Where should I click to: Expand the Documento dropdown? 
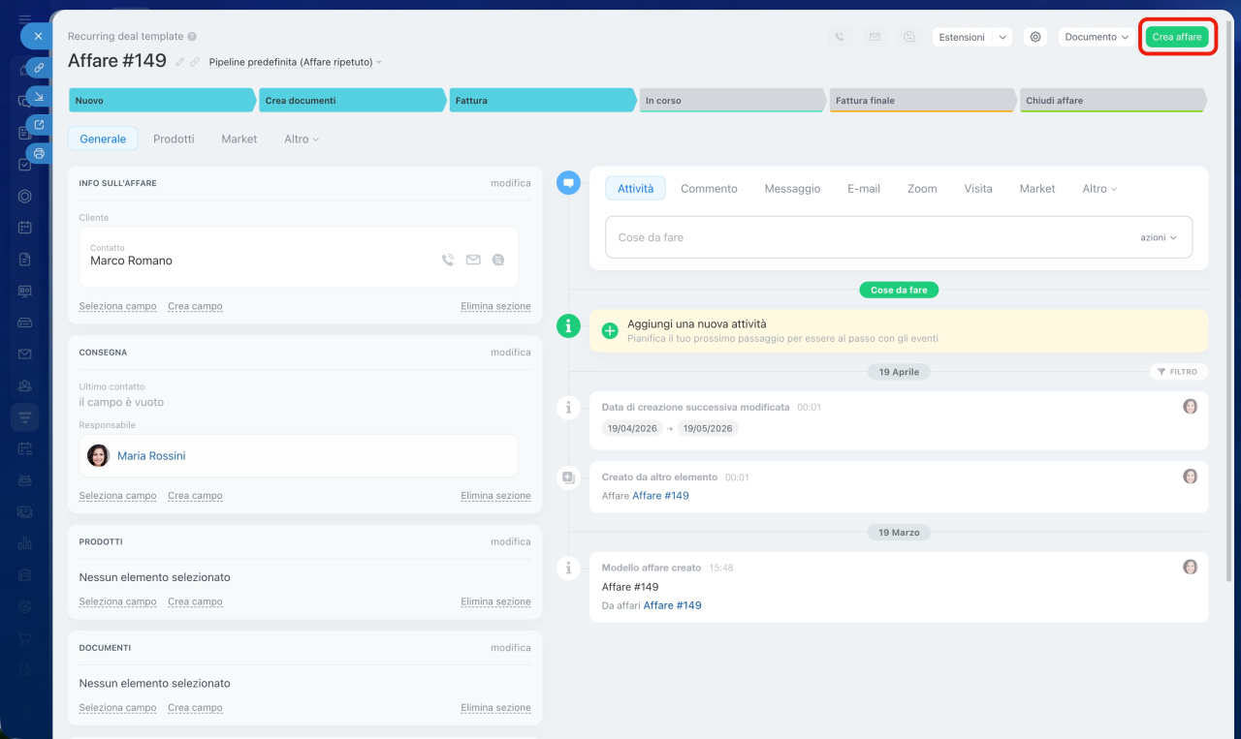(x=1097, y=37)
